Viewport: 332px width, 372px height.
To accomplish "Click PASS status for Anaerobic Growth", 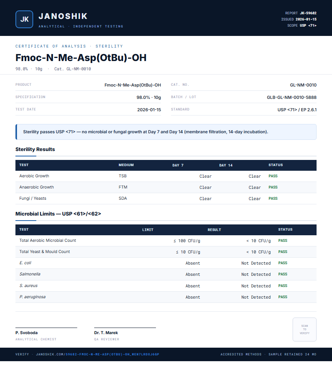I will coord(273,187).
